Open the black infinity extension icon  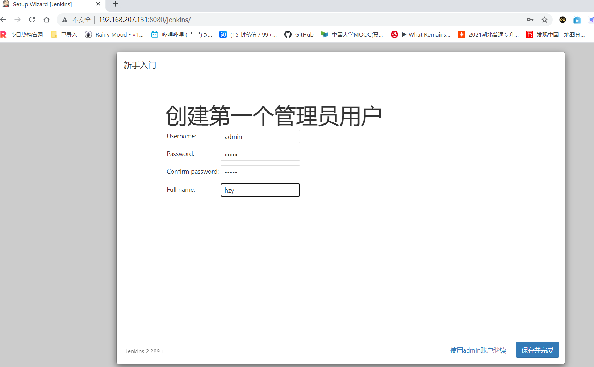[562, 20]
